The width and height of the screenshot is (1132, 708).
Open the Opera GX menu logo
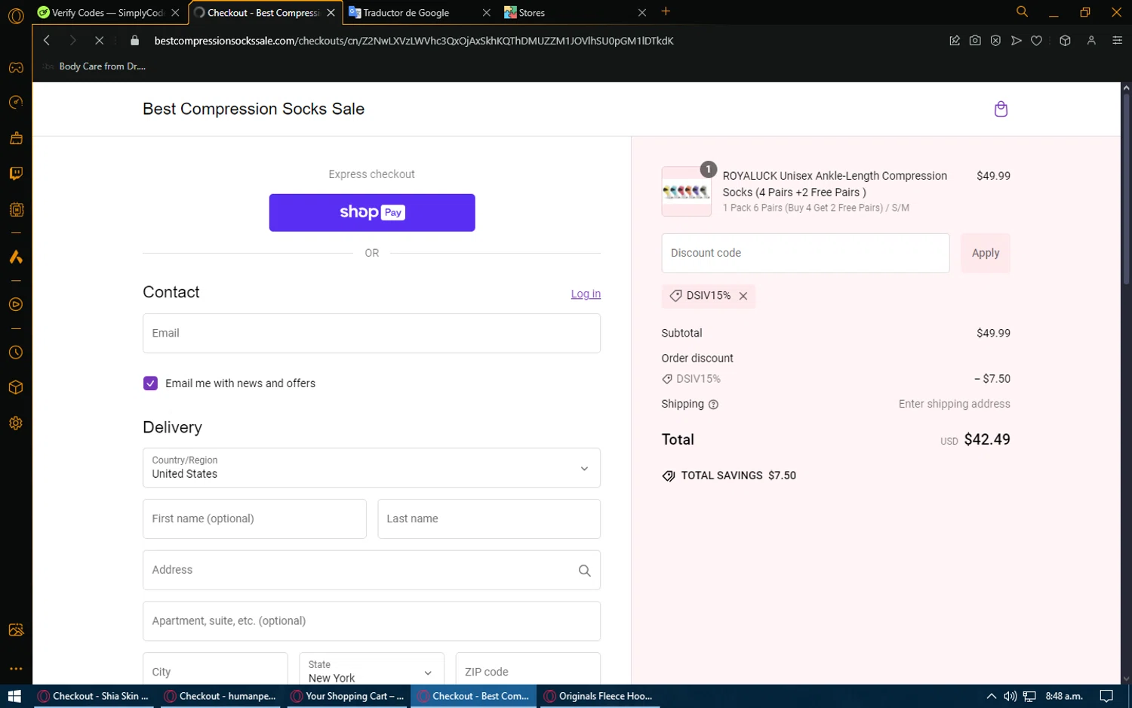coord(16,15)
